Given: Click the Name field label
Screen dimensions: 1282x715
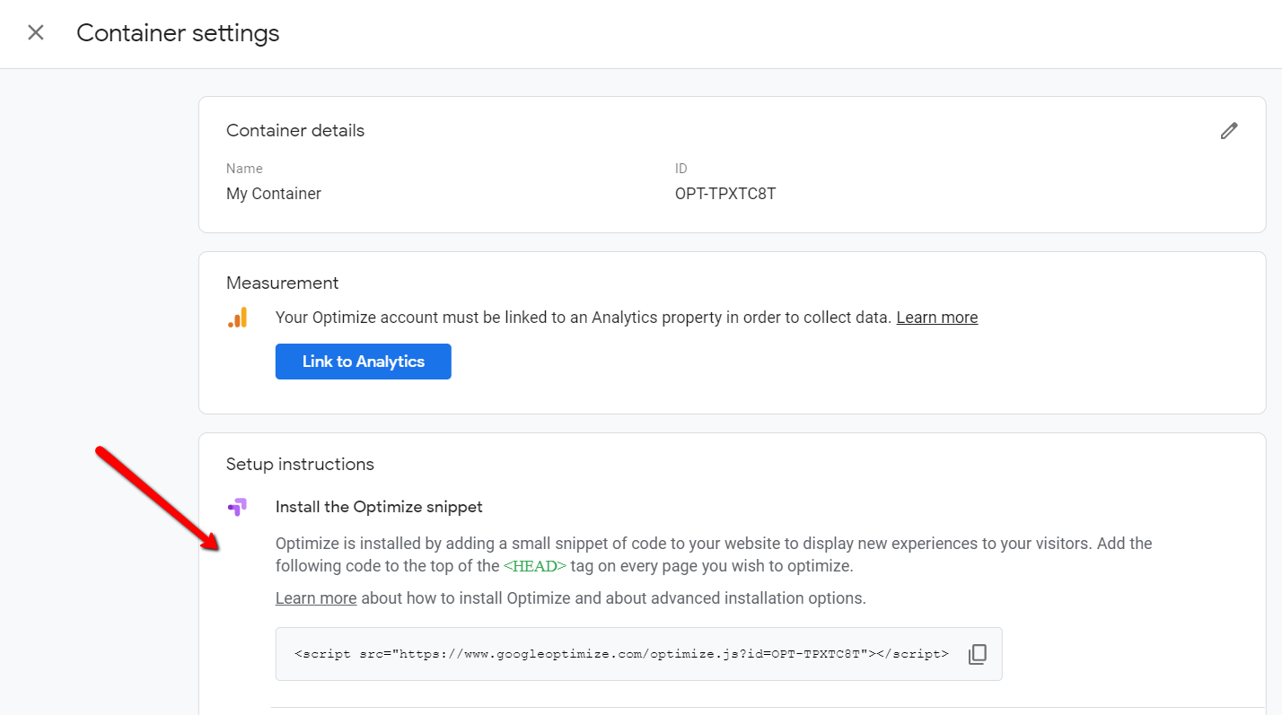Looking at the screenshot, I should [244, 169].
